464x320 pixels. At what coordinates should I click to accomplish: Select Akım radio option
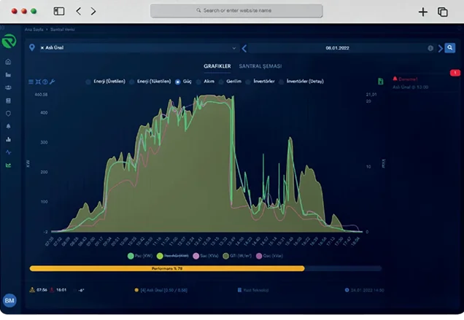[198, 82]
